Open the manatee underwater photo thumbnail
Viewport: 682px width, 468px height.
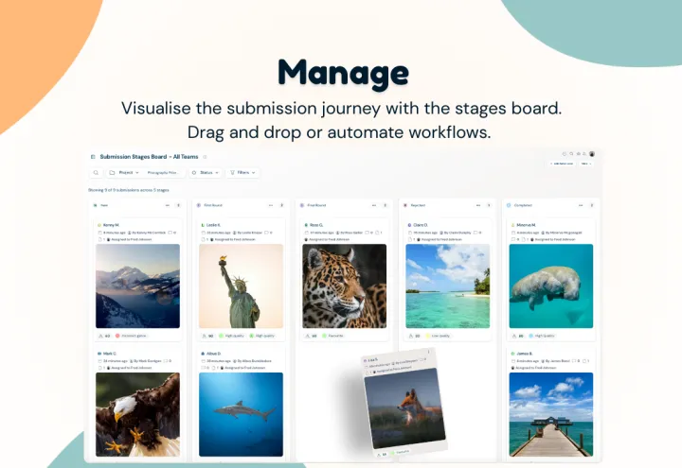[551, 286]
